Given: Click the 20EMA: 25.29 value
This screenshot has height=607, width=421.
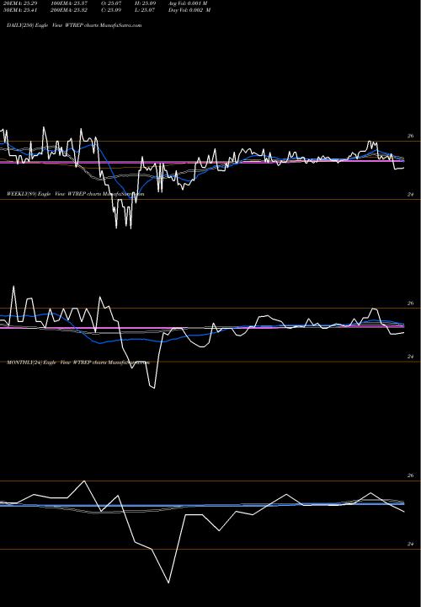Looking at the screenshot, I should click(20, 3).
